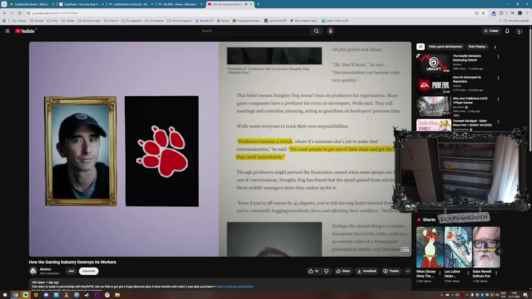
Task: Open options for Lex Luthor Helps short
Action: (468, 273)
